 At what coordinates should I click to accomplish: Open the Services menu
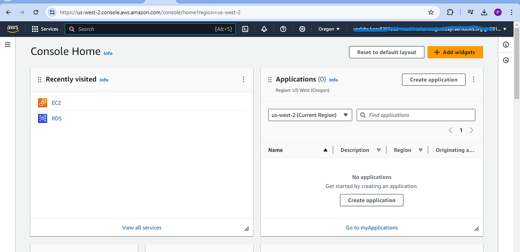pos(45,29)
